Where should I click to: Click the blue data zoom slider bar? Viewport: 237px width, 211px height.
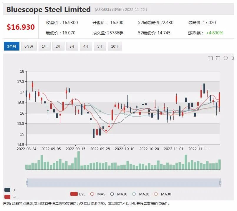click(x=124, y=183)
